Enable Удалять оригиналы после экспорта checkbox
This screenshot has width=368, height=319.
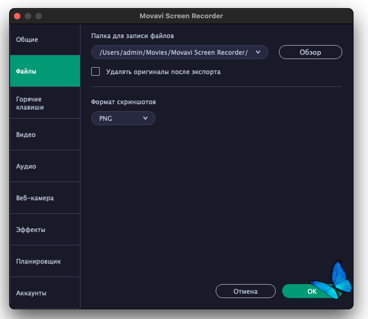tap(95, 71)
